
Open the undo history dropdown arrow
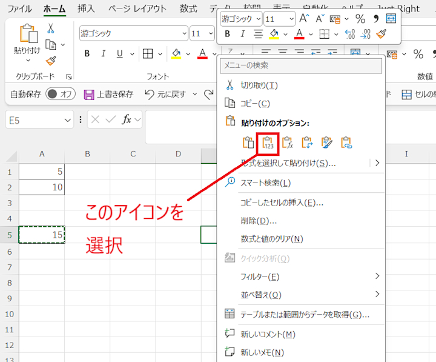pyautogui.click(x=194, y=94)
